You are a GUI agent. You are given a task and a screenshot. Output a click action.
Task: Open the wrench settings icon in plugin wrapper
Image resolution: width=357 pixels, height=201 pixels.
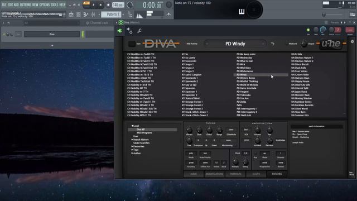coord(139,31)
